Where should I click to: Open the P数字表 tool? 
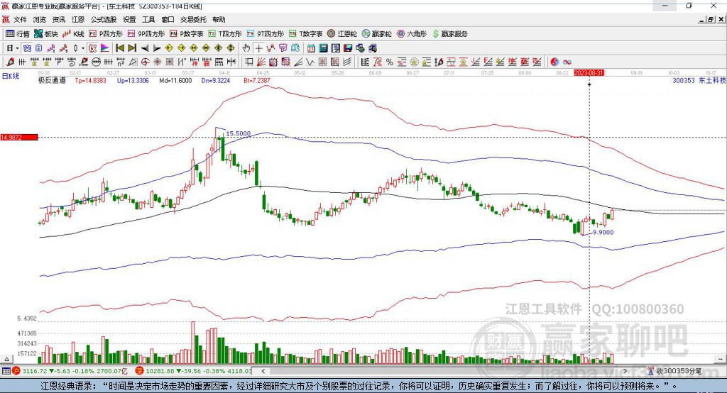point(187,34)
